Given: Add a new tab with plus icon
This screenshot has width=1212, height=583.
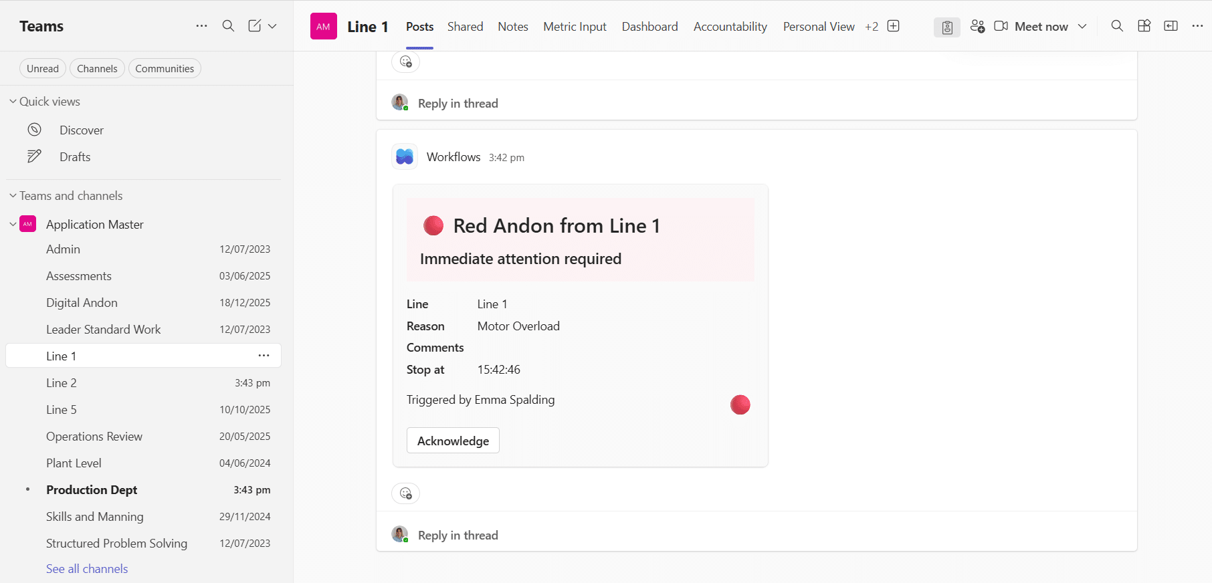Looking at the screenshot, I should point(893,26).
